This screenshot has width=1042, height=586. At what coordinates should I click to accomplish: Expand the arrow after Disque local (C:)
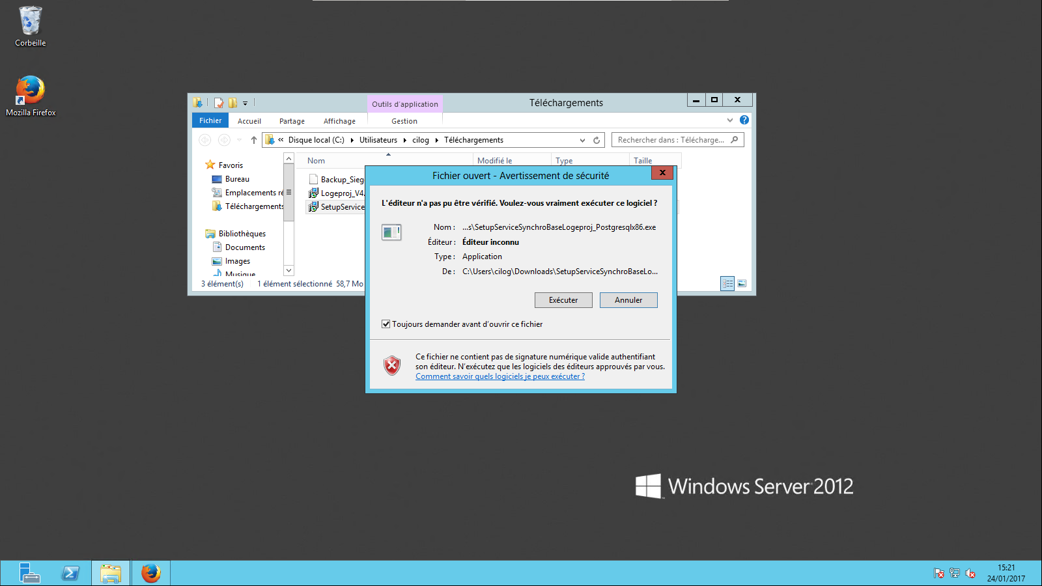point(352,140)
